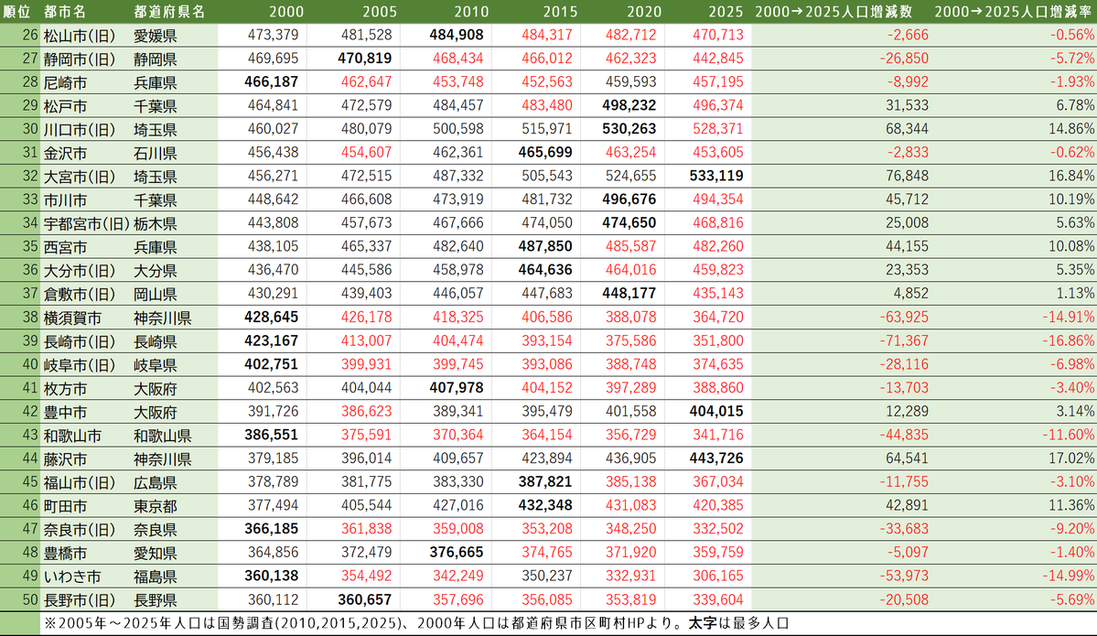This screenshot has height=636, width=1097.
Task: Click the footnote about 国勢調査 sources
Action: (415, 623)
